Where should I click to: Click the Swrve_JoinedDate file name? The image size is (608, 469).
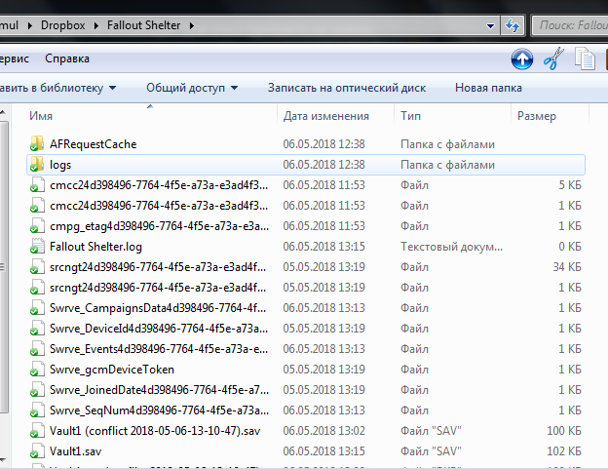(159, 390)
